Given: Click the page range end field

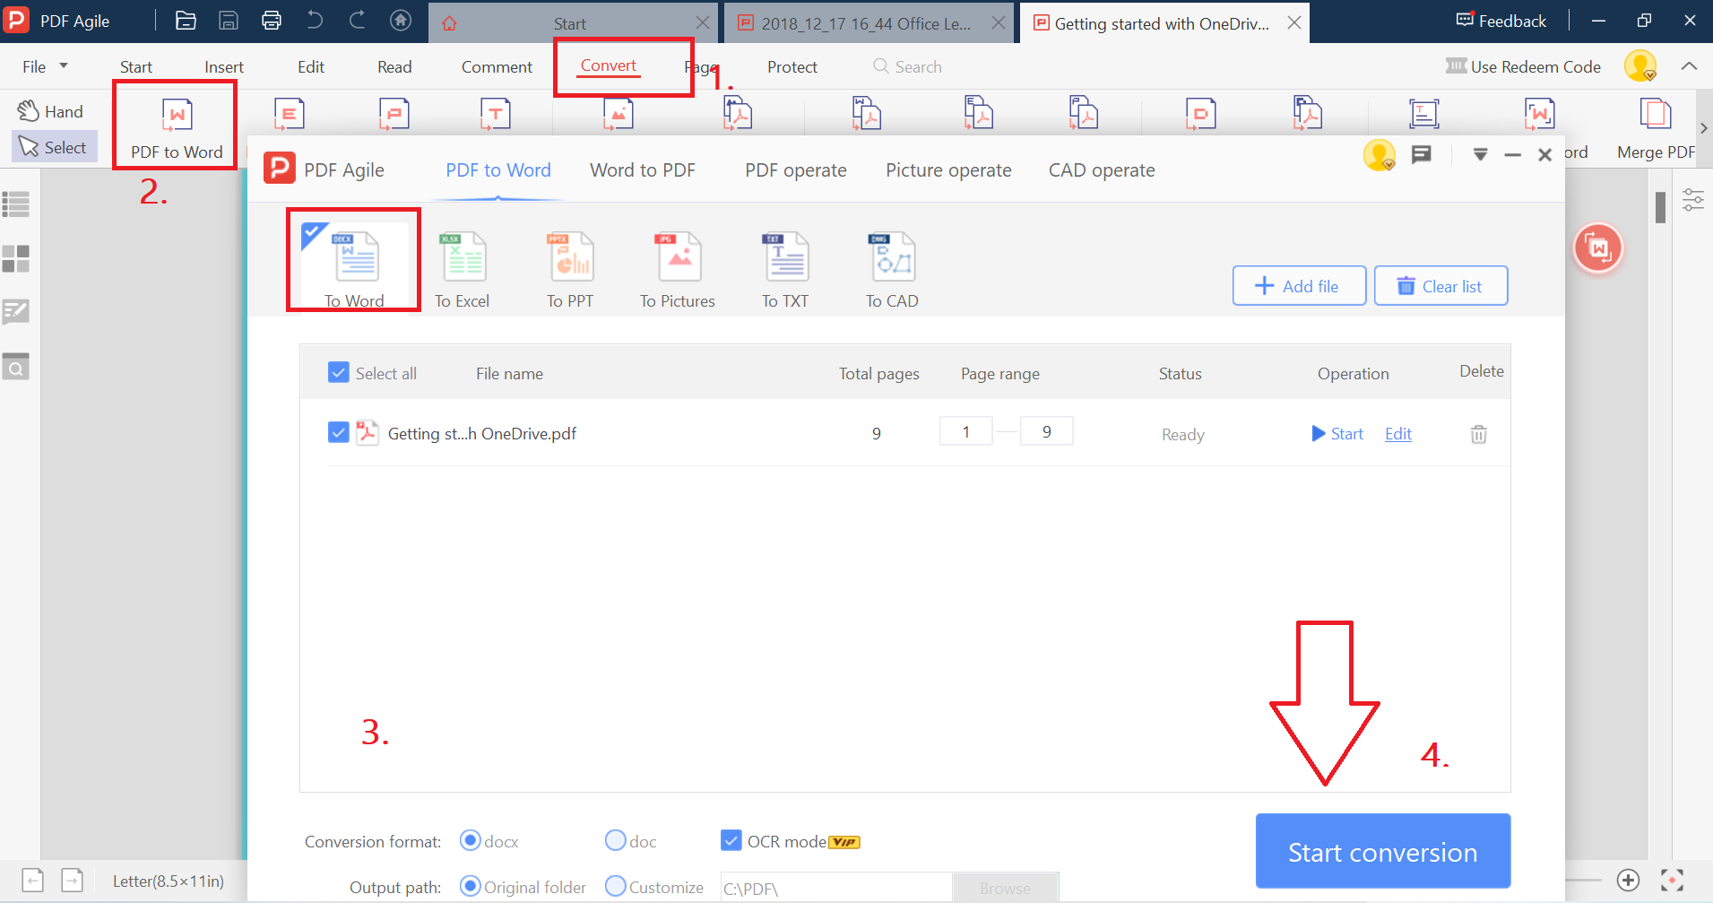Looking at the screenshot, I should (1046, 431).
